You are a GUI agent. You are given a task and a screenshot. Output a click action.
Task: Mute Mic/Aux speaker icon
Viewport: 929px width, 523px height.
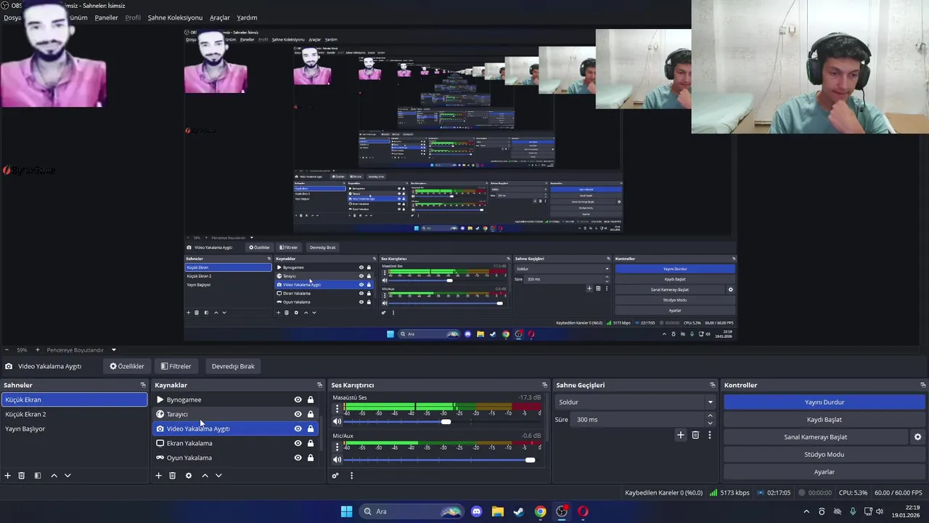coord(337,460)
